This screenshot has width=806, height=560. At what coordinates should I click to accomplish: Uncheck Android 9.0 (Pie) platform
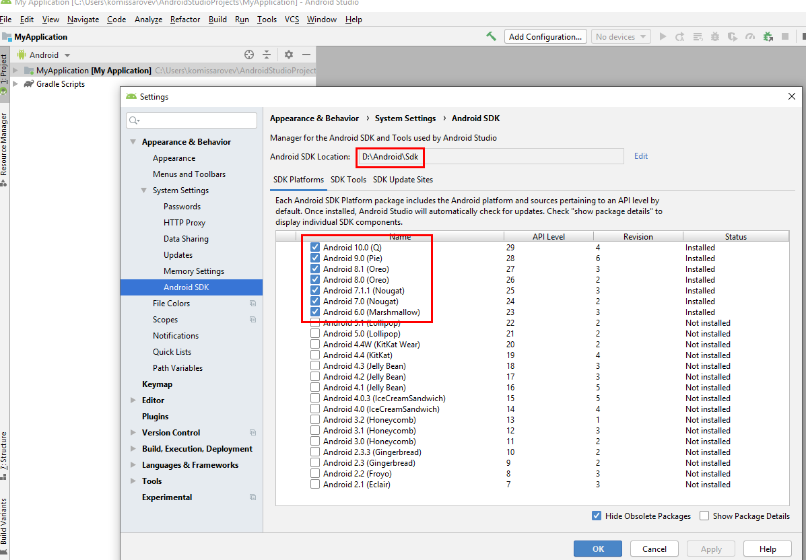click(x=315, y=258)
